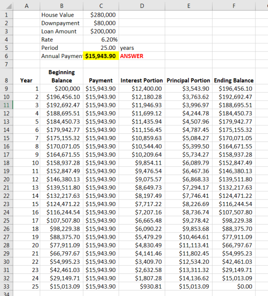This screenshot has height=296, width=268.
Task: Click interest cell $12,180.28
Action: tap(142, 97)
